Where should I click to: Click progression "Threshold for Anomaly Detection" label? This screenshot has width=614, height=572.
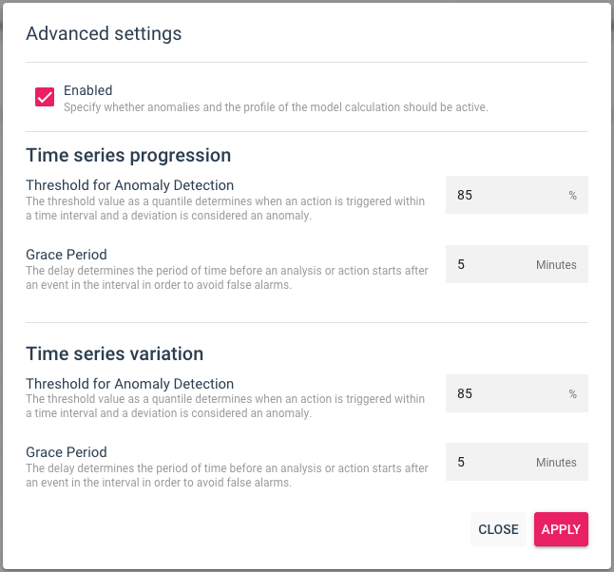129,185
